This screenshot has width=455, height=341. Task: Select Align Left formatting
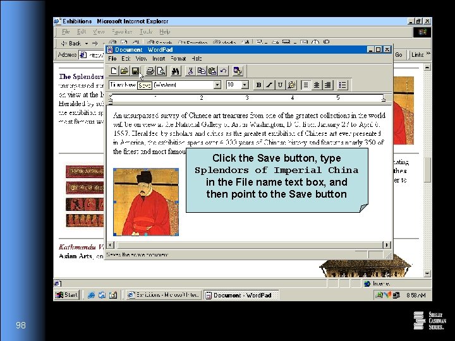[306, 85]
